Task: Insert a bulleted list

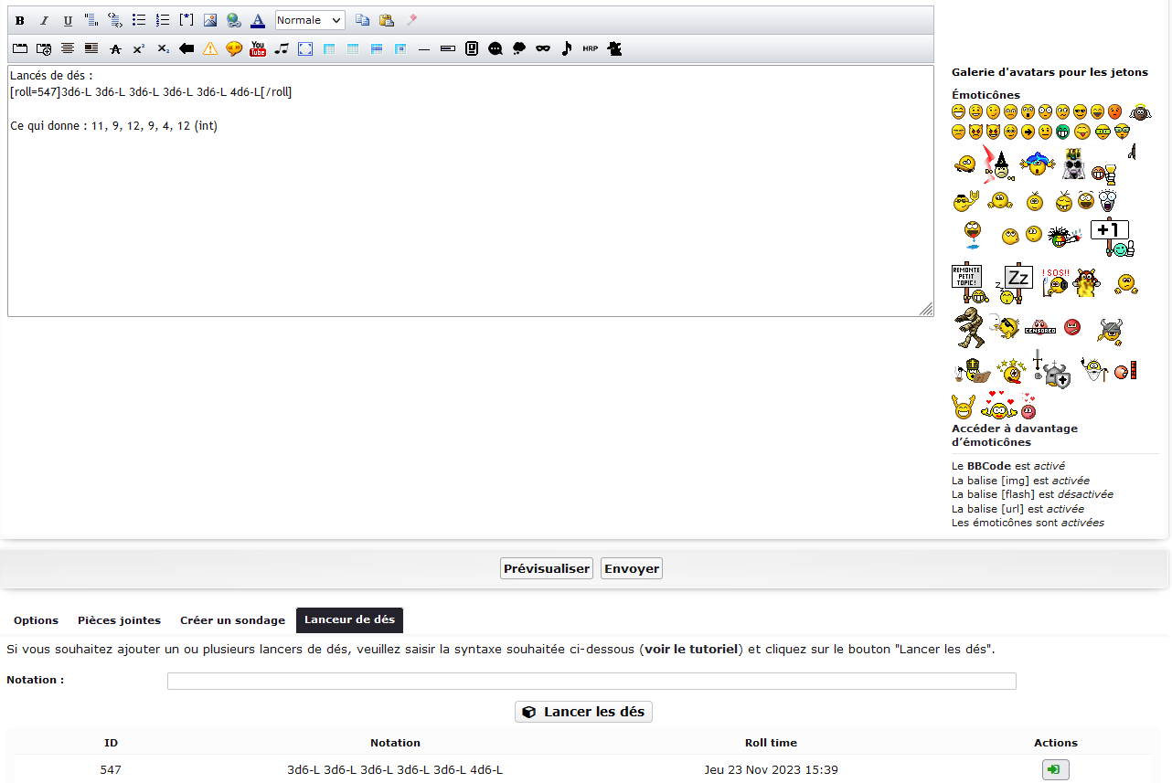Action: click(139, 20)
